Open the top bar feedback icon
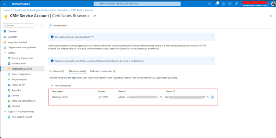Viewport: 276px width, 138px height. coord(237,4)
